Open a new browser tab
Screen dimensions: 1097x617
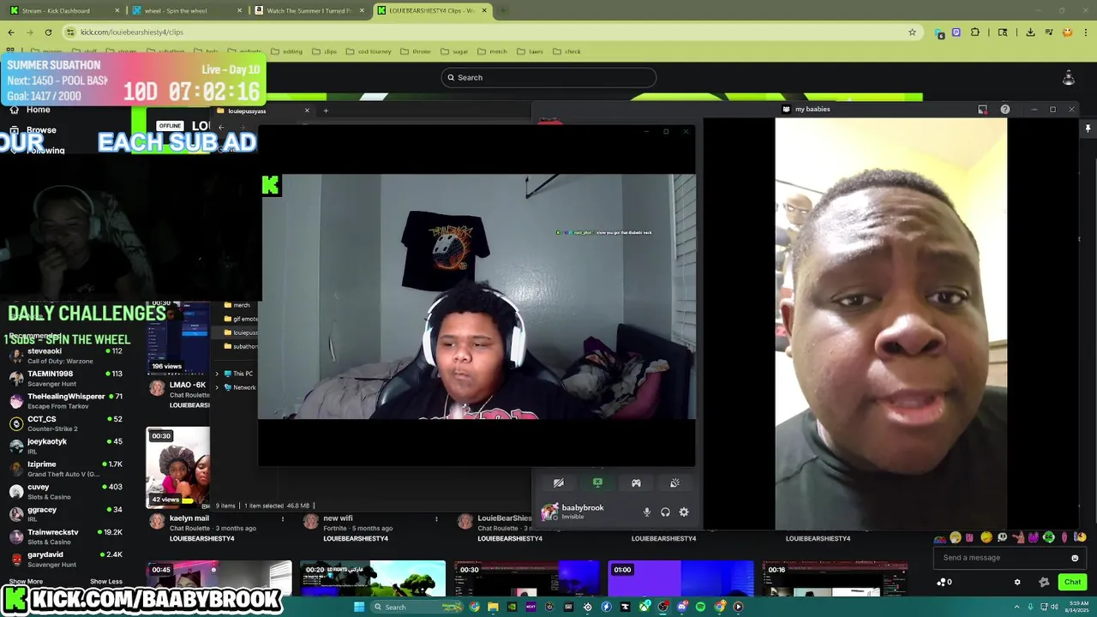(x=503, y=10)
